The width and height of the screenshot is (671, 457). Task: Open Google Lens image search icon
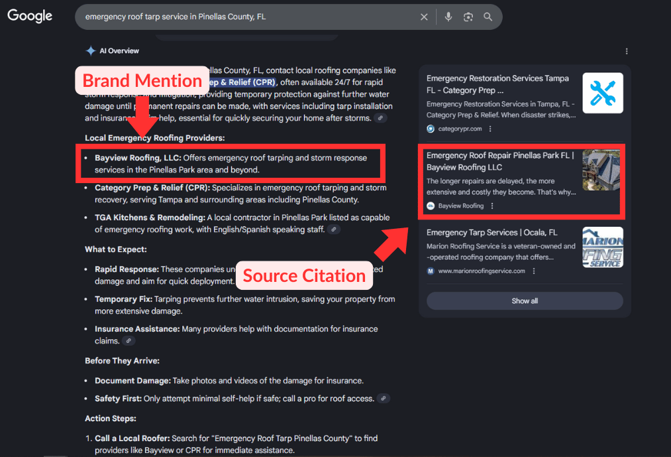[x=468, y=17]
